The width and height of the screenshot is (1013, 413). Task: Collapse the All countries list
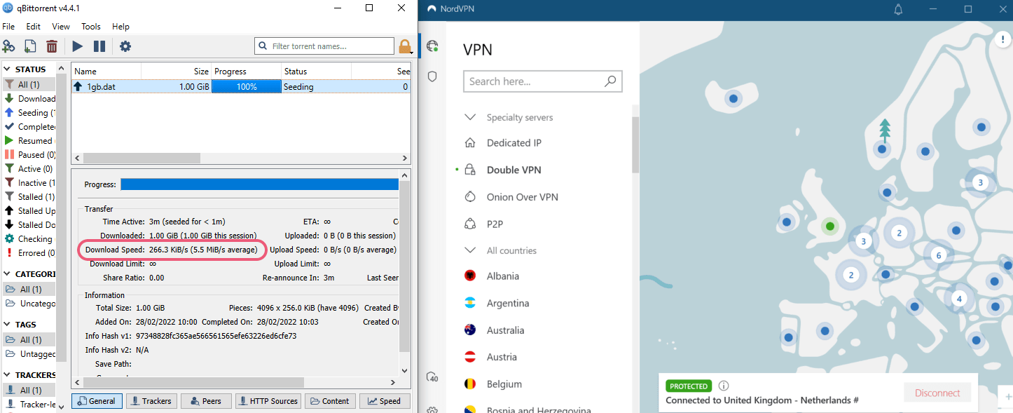[x=470, y=250]
